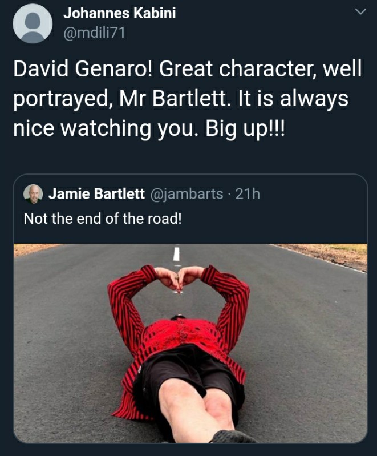Open the main tweet text about David Genaro
Image resolution: width=377 pixels, height=456 pixels.
[x=188, y=98]
